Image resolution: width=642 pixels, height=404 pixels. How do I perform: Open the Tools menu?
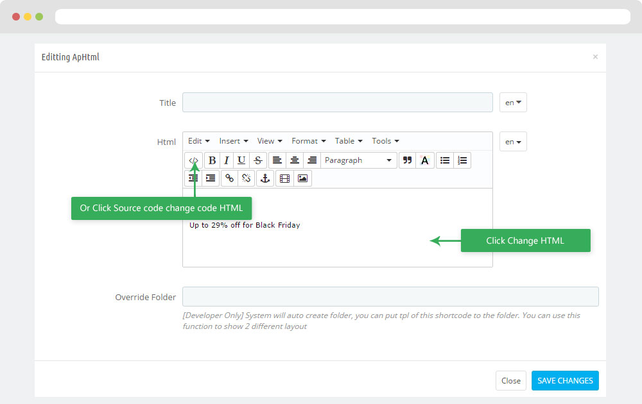[x=385, y=141]
